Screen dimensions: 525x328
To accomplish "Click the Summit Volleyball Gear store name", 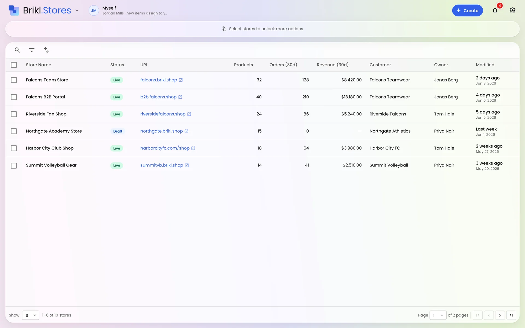I will [51, 165].
